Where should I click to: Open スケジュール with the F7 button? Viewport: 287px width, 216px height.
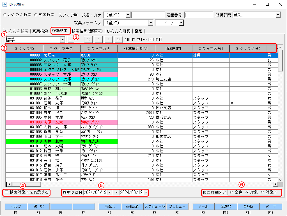[155, 206]
